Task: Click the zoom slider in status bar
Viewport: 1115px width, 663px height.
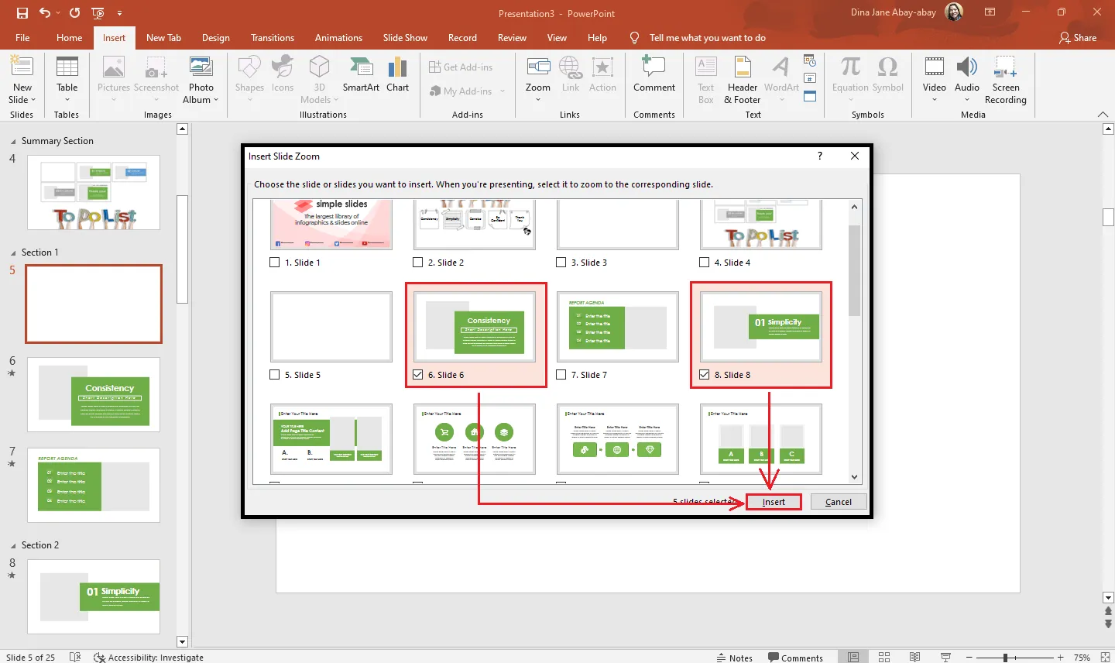Action: pyautogui.click(x=1005, y=658)
